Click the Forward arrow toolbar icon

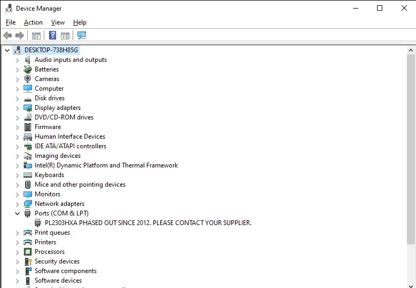[x=20, y=35]
